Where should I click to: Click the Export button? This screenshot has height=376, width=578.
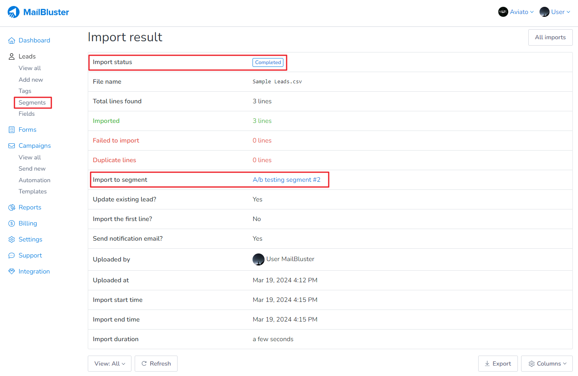[x=497, y=364]
